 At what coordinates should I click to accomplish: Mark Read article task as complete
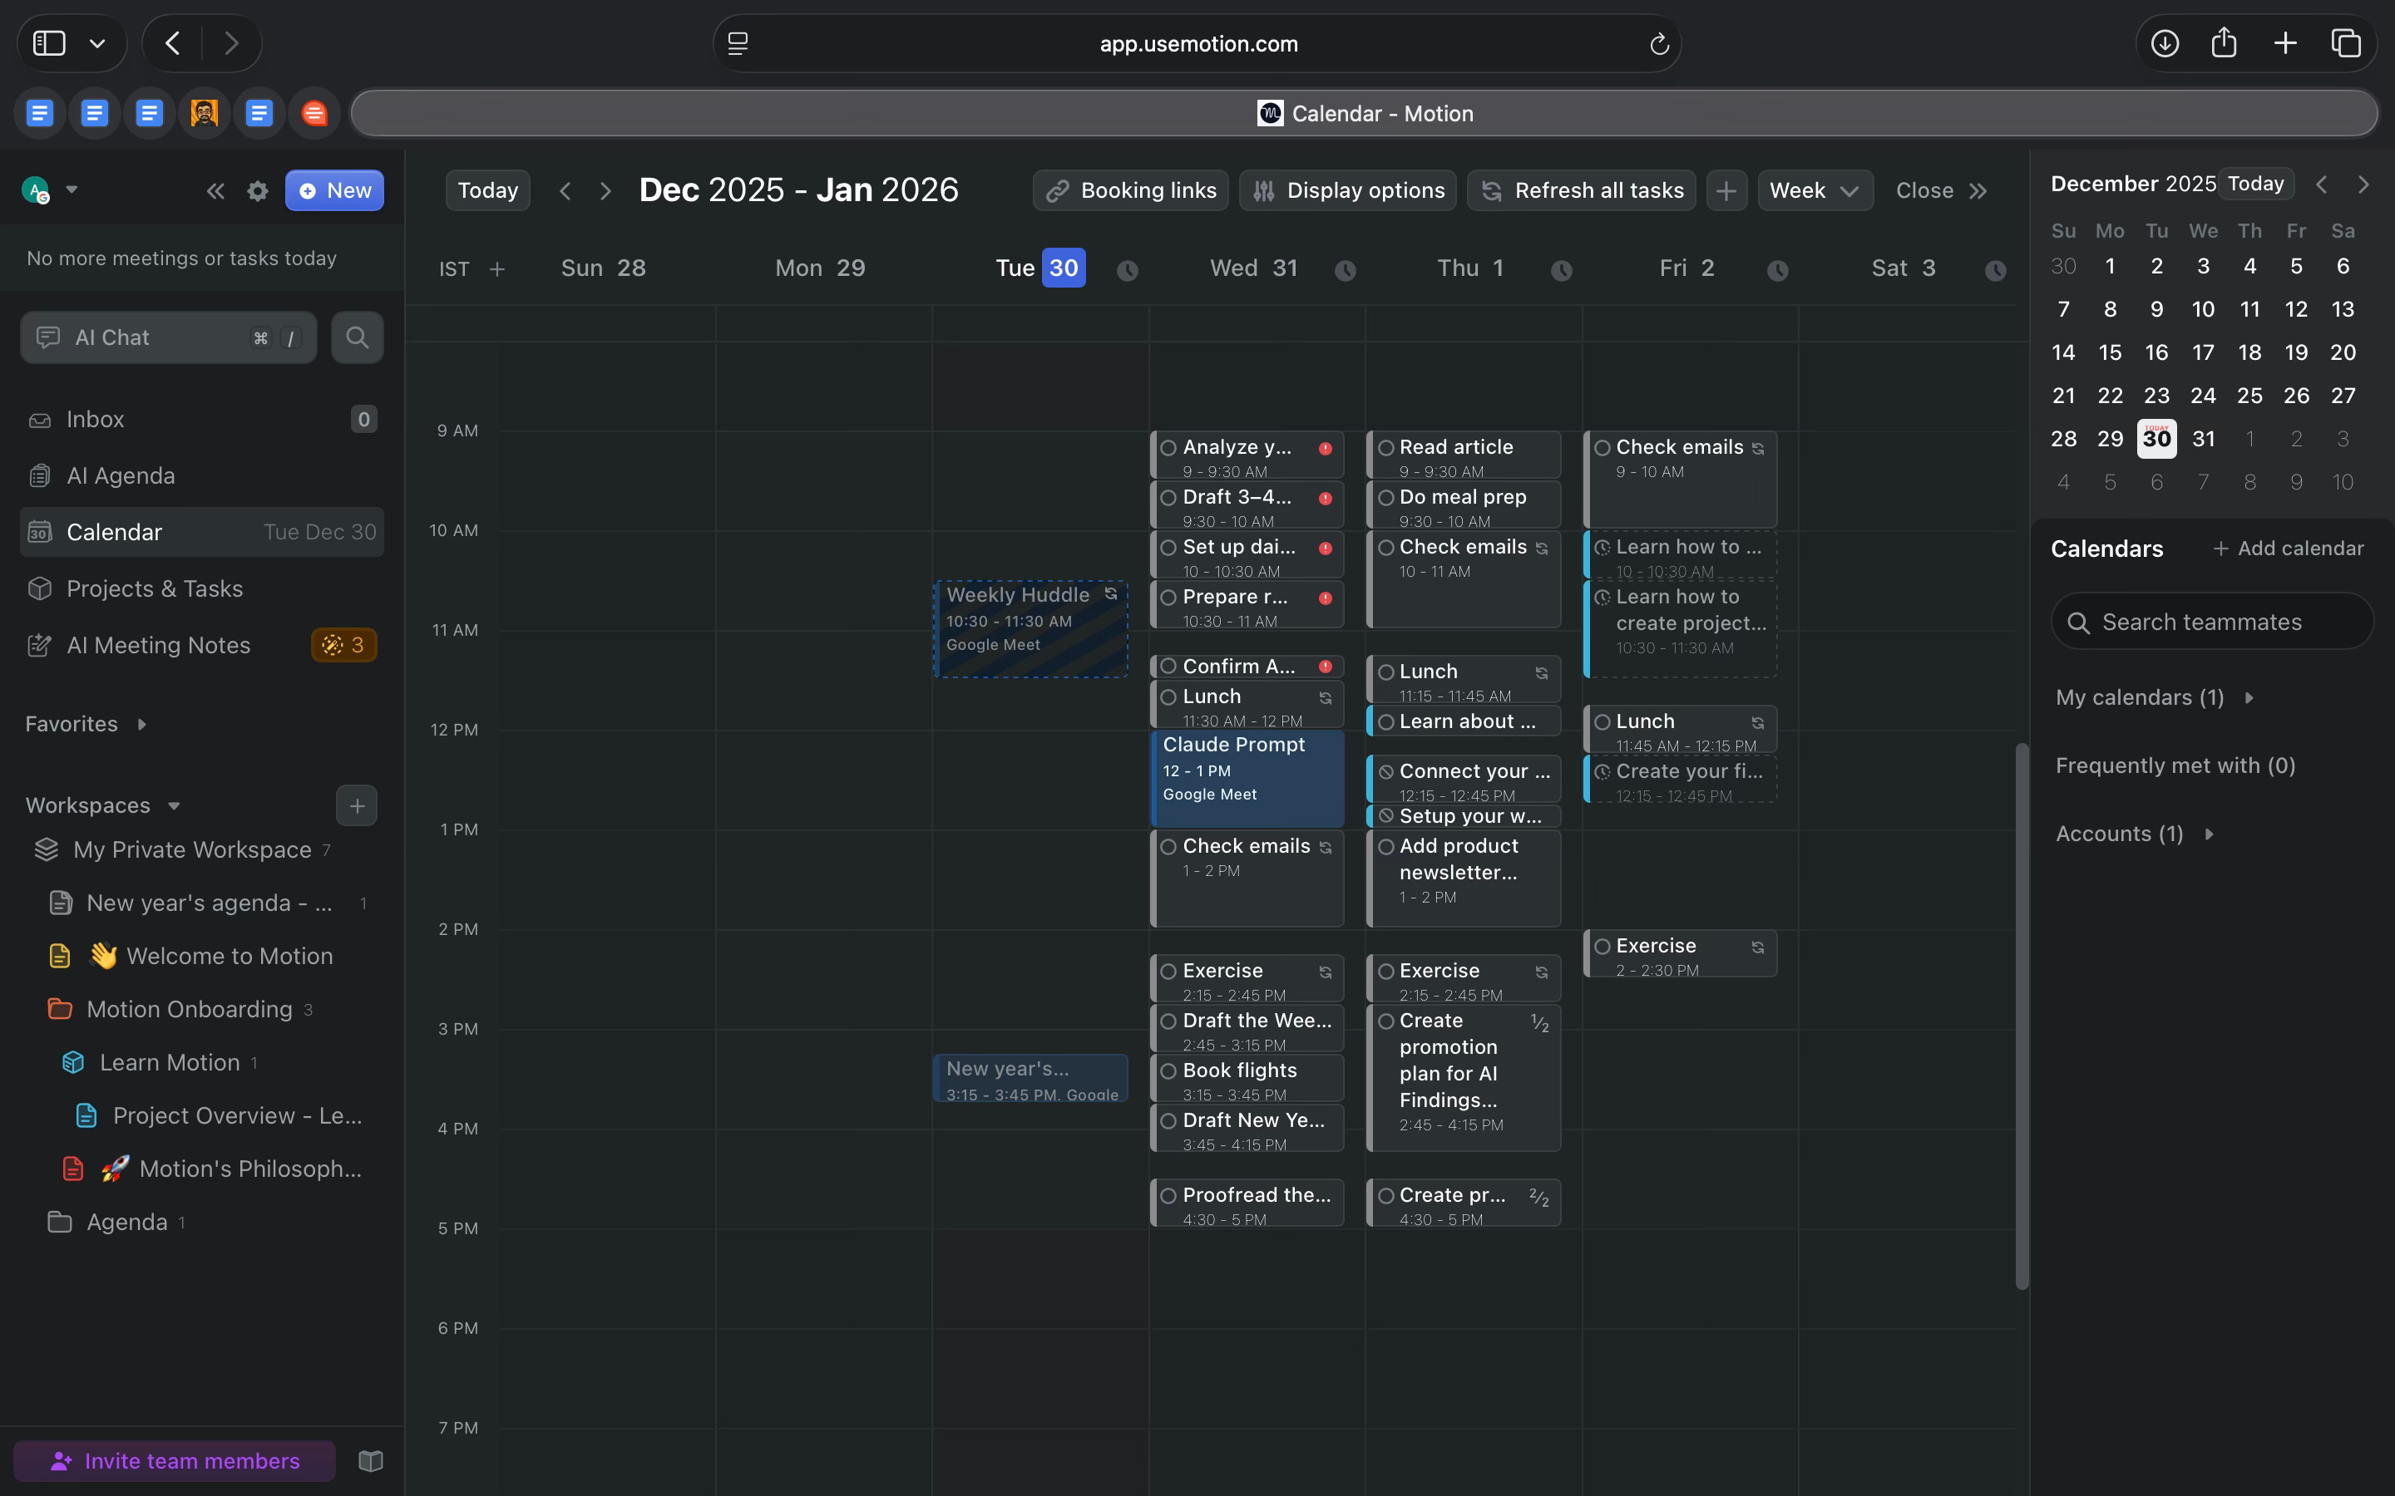coord(1385,448)
